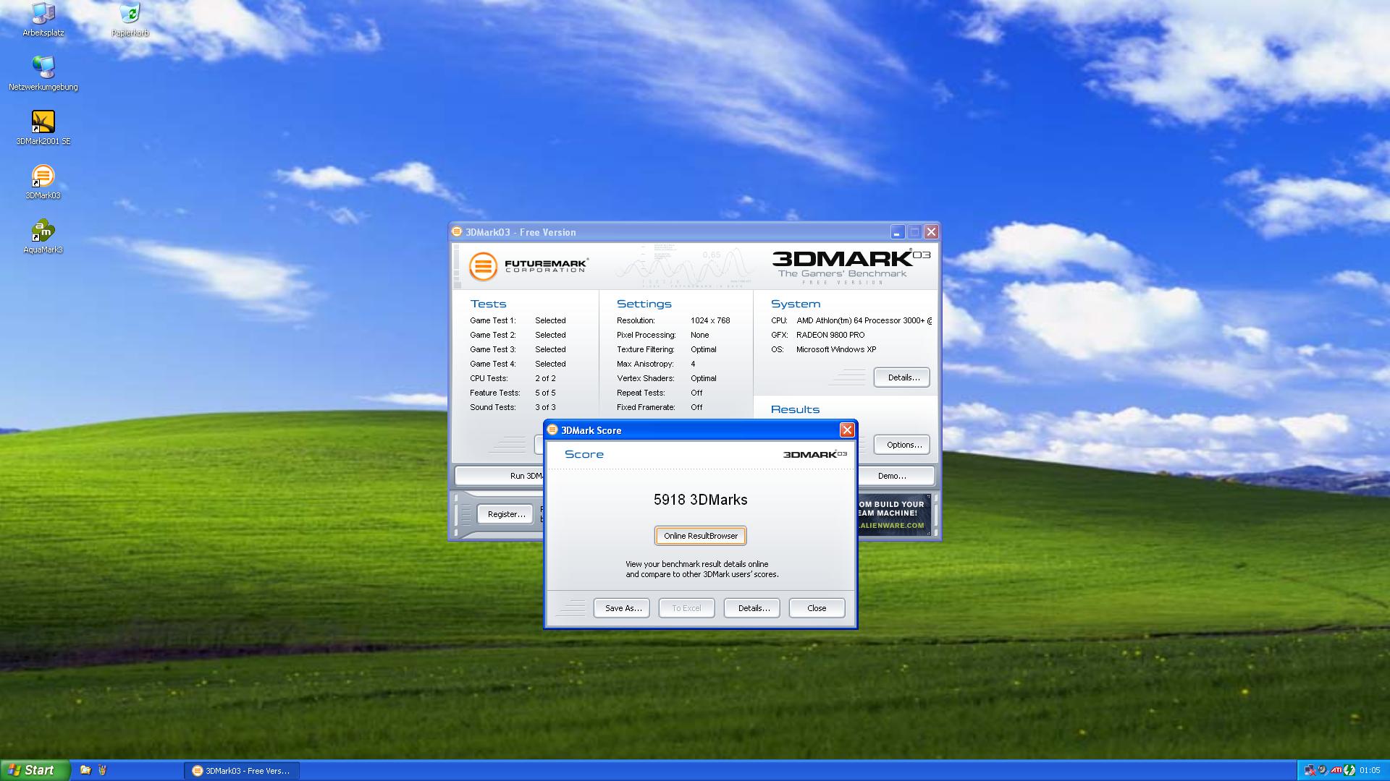Click the System section heading

(x=796, y=304)
